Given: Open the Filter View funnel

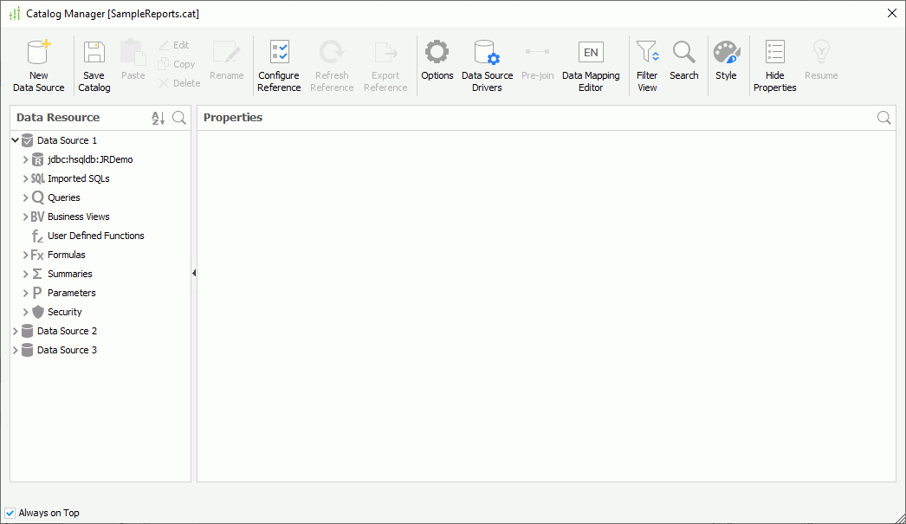Looking at the screenshot, I should pyautogui.click(x=647, y=53).
